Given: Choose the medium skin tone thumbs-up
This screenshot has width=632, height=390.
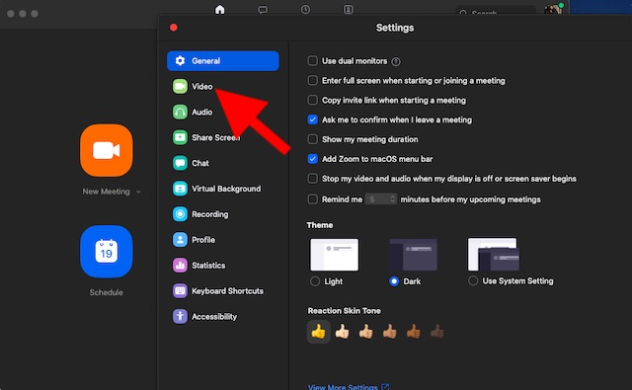Looking at the screenshot, I should click(x=390, y=332).
